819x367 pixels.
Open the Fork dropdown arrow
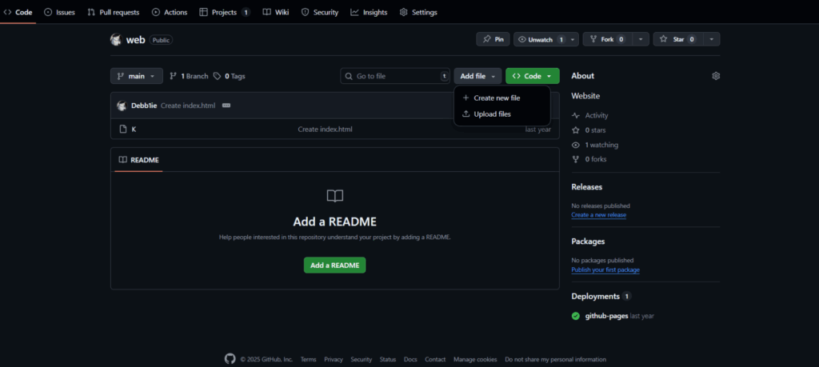[641, 39]
